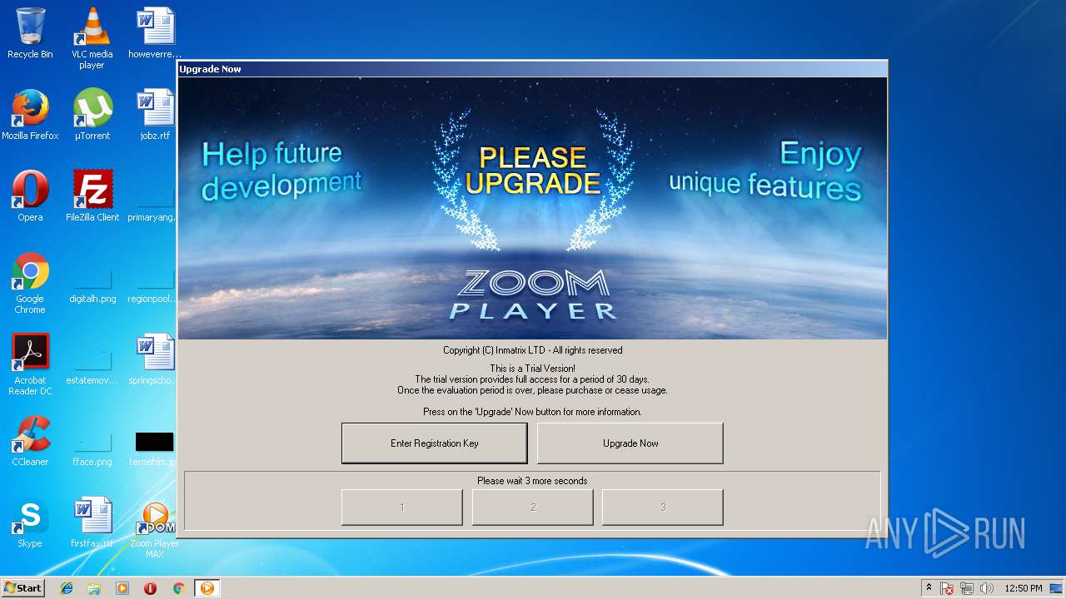Select button 2 in the wait panel
The image size is (1066, 599).
click(x=533, y=507)
